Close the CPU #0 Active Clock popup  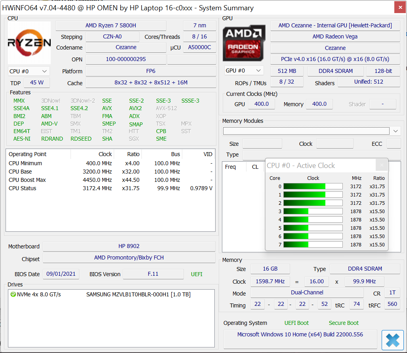pos(382,165)
